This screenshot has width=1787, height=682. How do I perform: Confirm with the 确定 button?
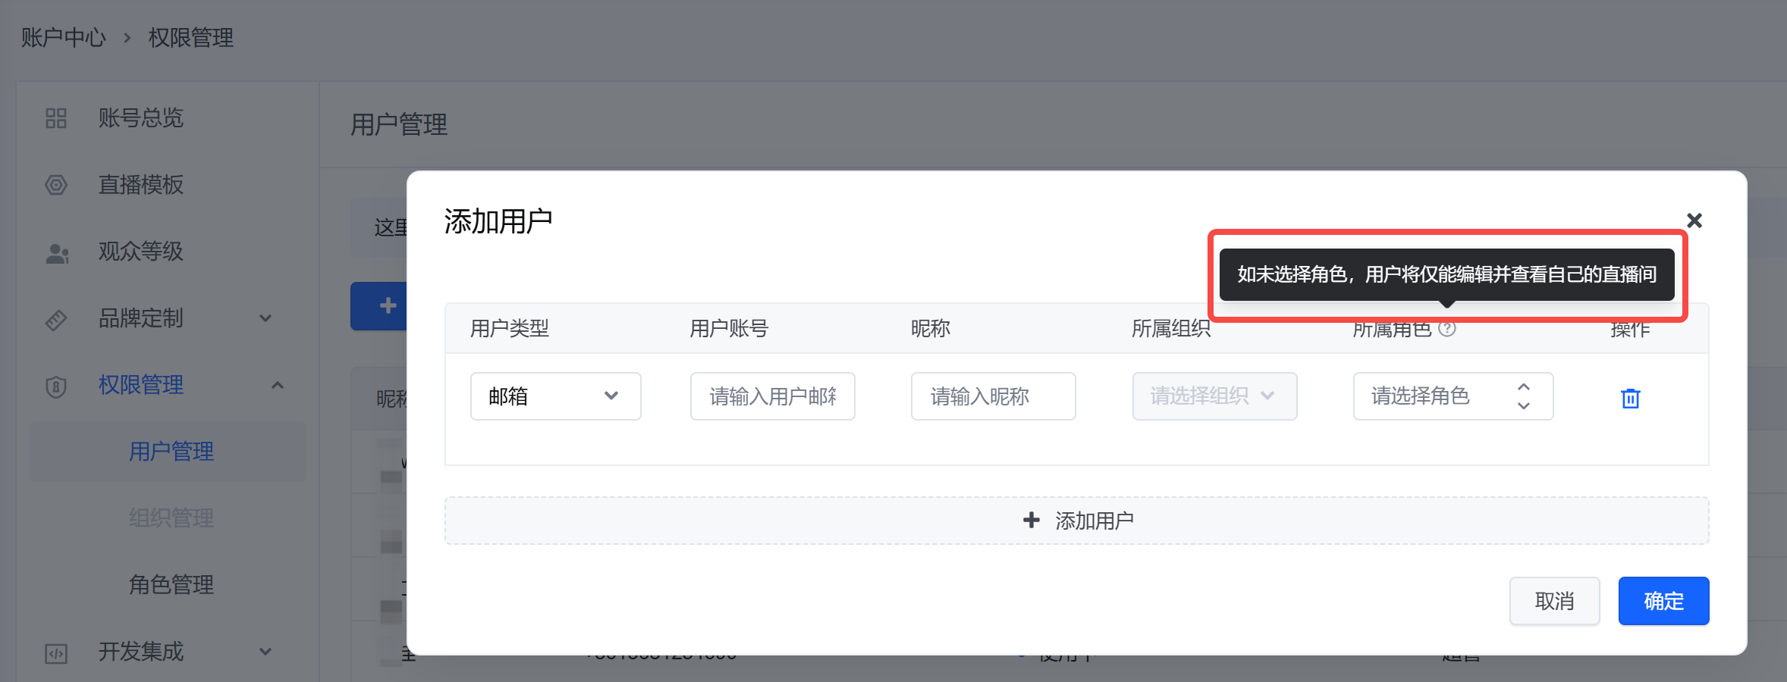click(1664, 601)
